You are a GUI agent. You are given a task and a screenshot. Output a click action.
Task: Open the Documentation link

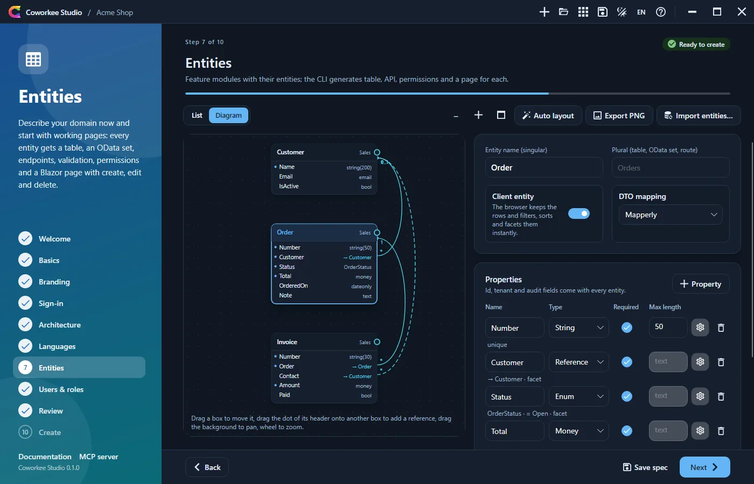[x=45, y=457]
